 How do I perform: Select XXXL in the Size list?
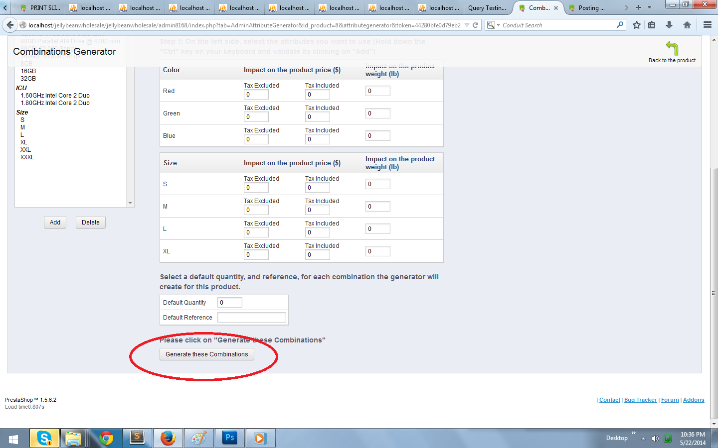(x=27, y=157)
